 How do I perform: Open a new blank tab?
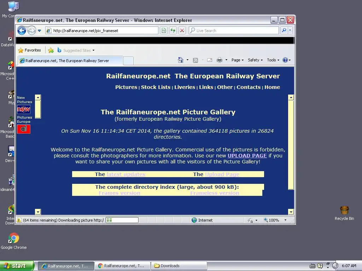[128, 61]
